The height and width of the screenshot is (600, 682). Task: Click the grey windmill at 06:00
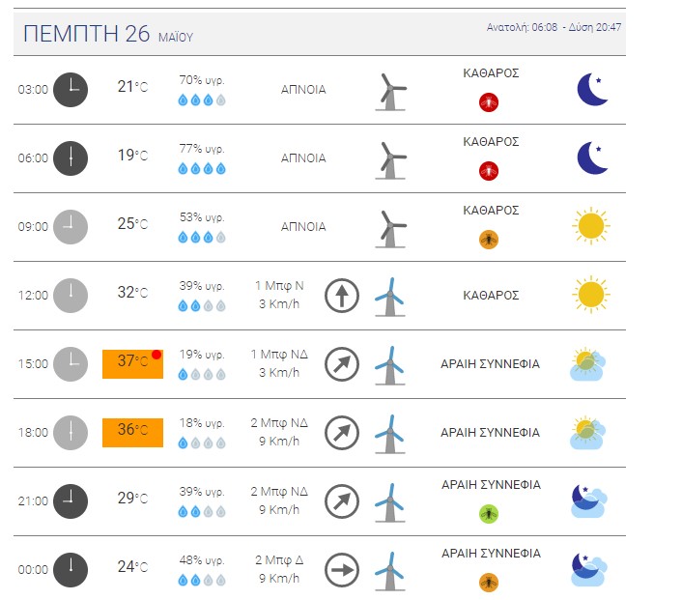(389, 157)
